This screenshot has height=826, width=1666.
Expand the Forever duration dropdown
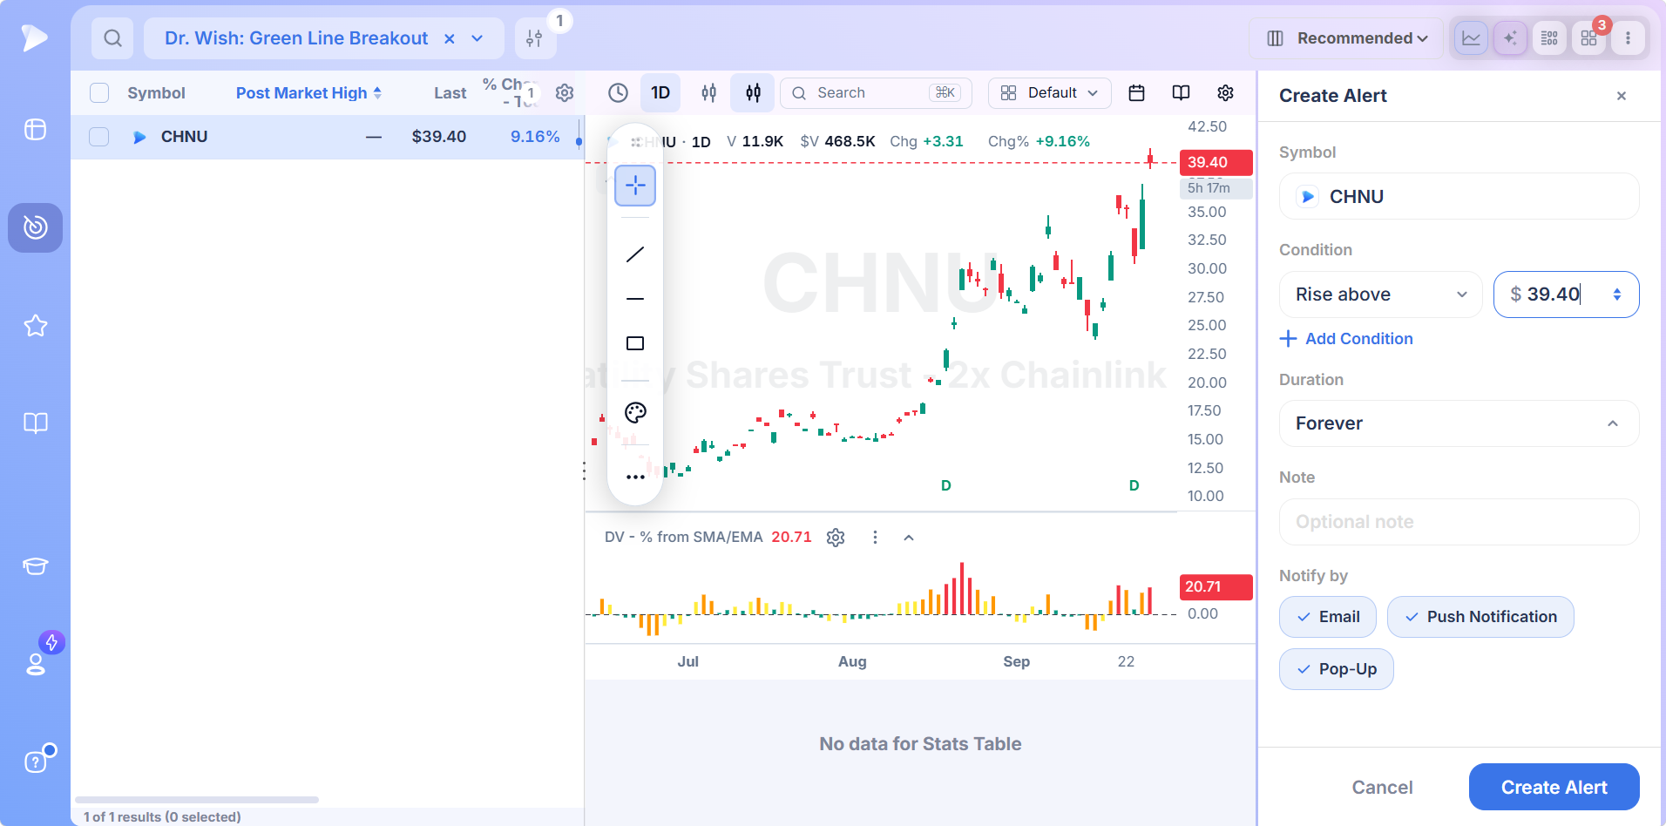pyautogui.click(x=1459, y=423)
